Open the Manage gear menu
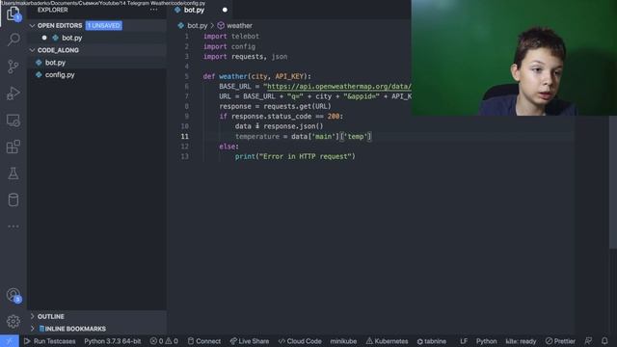 point(13,321)
